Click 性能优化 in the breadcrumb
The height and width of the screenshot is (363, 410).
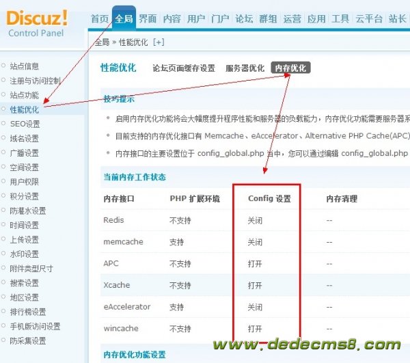pos(133,42)
